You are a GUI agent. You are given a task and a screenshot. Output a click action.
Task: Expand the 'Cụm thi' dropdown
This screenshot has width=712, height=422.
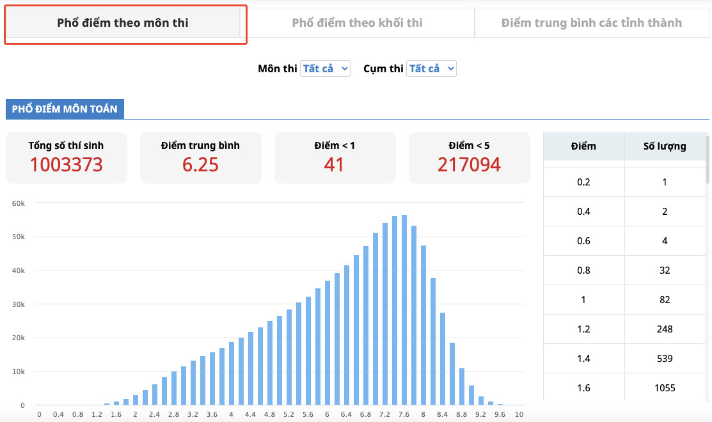431,68
